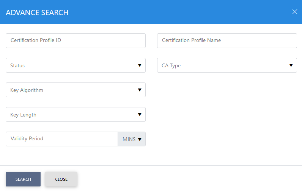The image size is (302, 191).
Task: Click the 'Status' placeholder text
Action: pyautogui.click(x=17, y=65)
